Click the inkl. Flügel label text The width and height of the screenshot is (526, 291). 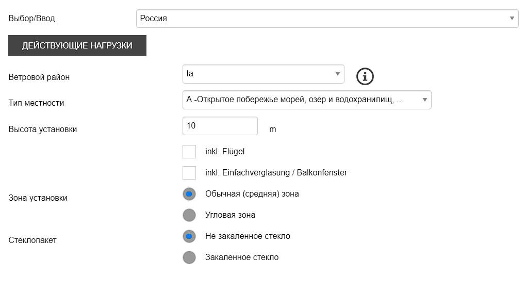(225, 152)
